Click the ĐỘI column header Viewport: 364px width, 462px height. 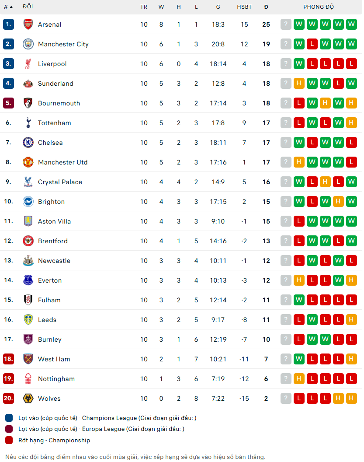[x=28, y=7]
